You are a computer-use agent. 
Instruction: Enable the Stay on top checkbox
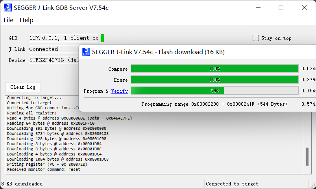(256, 38)
